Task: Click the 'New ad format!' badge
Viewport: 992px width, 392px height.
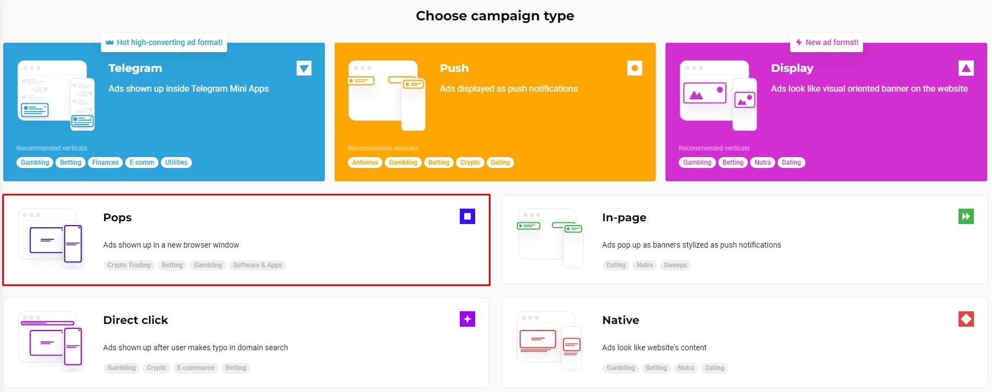Action: (826, 42)
